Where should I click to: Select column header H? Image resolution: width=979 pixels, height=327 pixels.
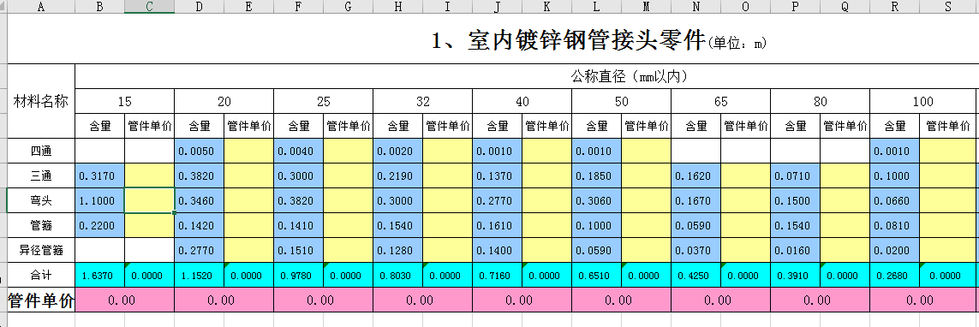[397, 7]
